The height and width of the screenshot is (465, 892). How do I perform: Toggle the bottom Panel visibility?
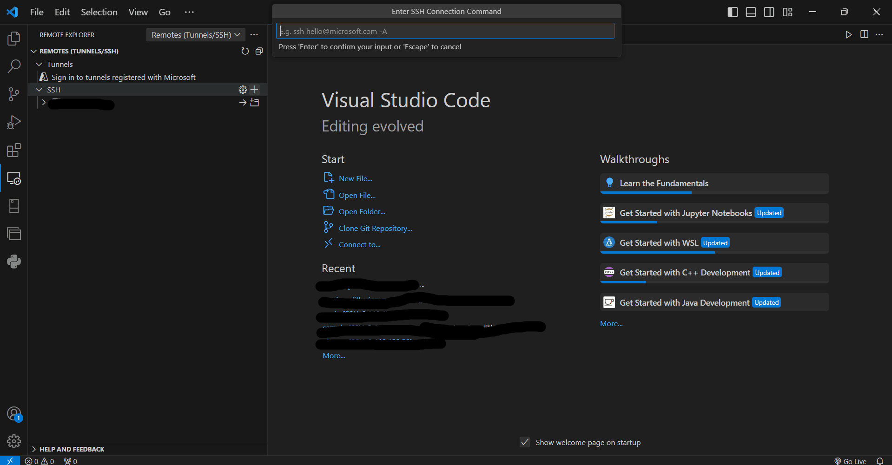coord(751,12)
